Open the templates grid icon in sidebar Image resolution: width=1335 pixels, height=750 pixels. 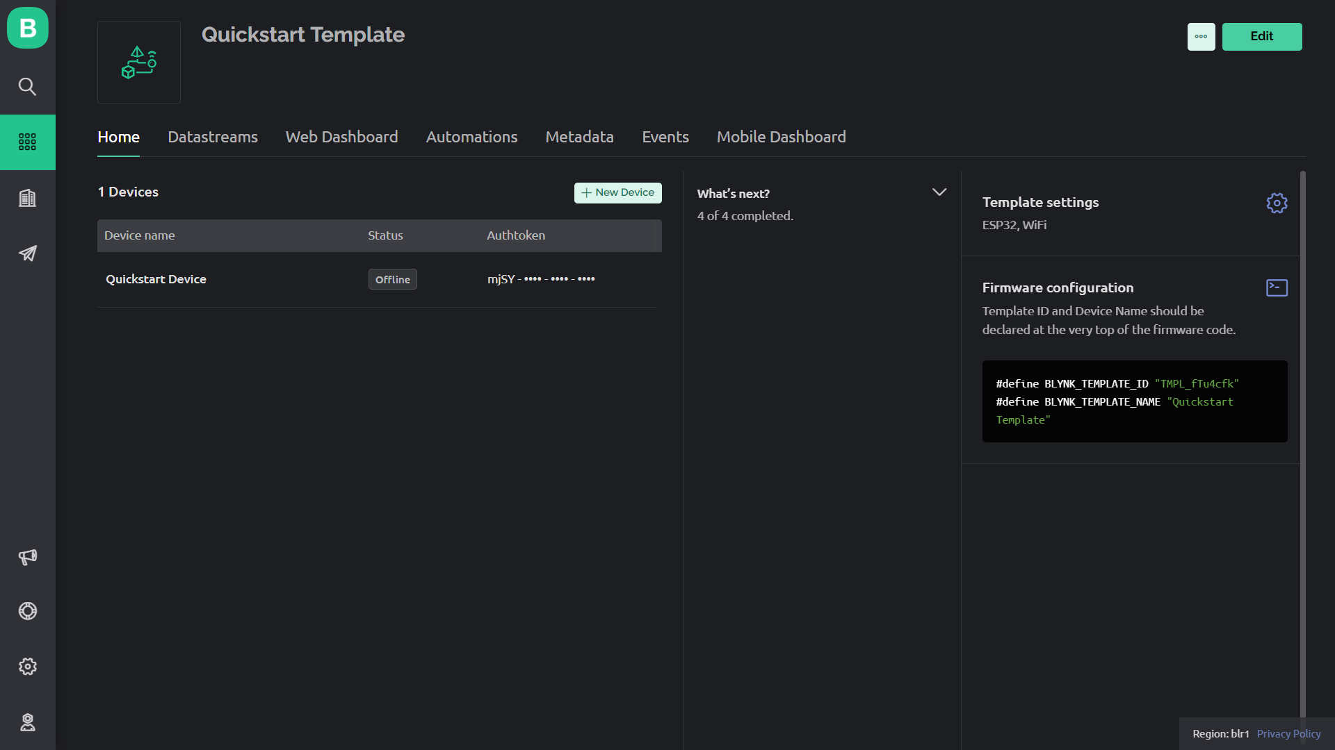tap(28, 142)
